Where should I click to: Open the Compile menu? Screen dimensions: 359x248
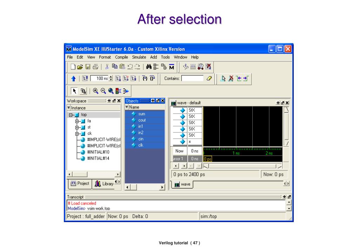coord(121,57)
